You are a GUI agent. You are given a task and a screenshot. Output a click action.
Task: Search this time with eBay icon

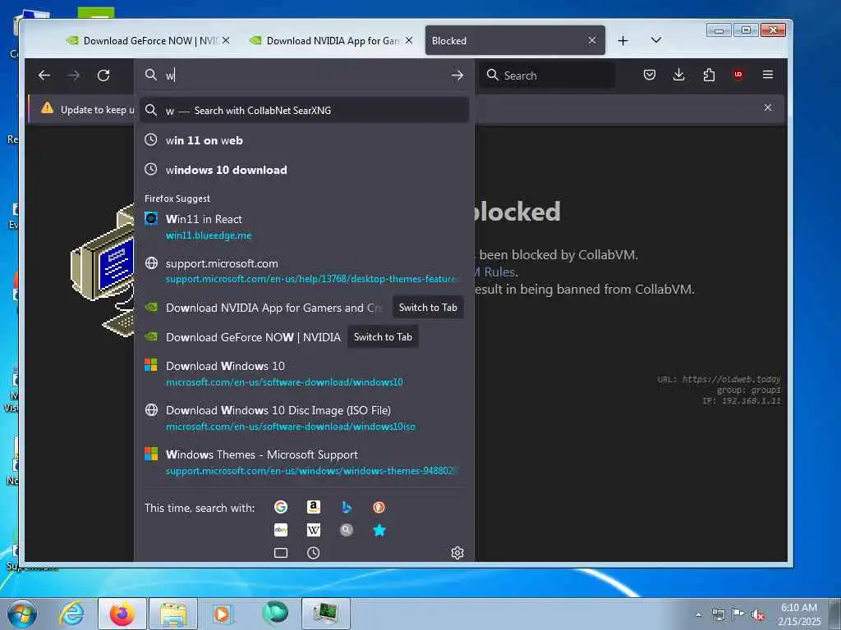(281, 530)
